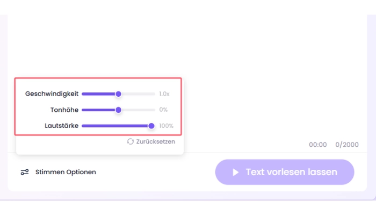Image resolution: width=376 pixels, height=215 pixels.
Task: Click the Lautstärke label
Action: pos(62,126)
